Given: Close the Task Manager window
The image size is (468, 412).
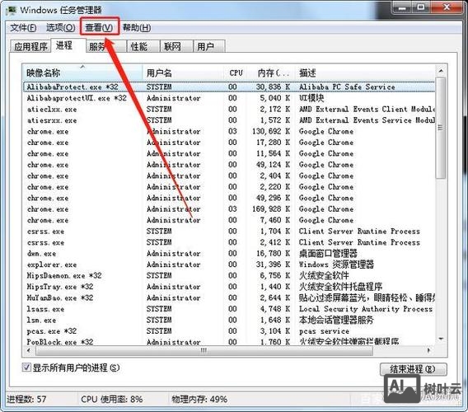Looking at the screenshot, I should pyautogui.click(x=447, y=7).
